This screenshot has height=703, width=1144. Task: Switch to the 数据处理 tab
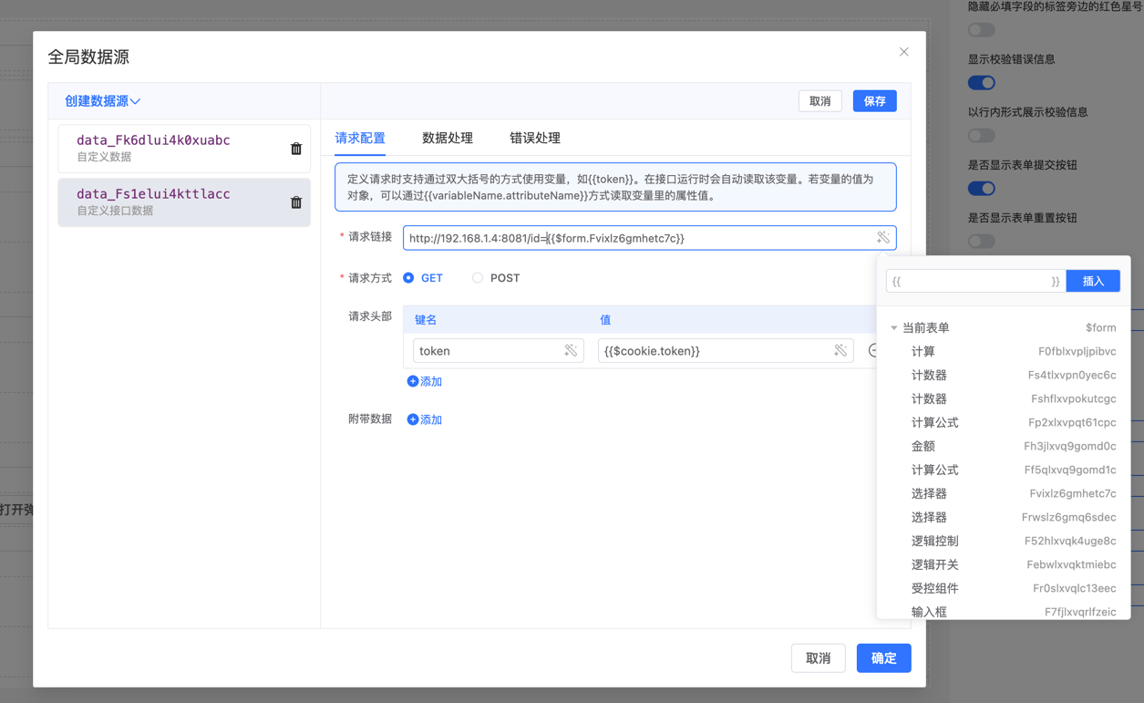447,139
